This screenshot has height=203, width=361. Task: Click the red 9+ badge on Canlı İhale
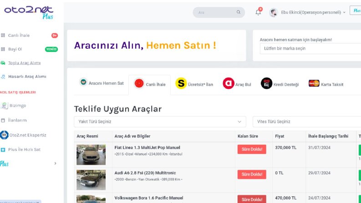point(55,36)
